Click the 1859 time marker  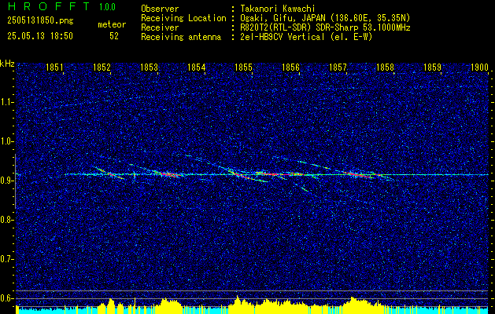432,67
